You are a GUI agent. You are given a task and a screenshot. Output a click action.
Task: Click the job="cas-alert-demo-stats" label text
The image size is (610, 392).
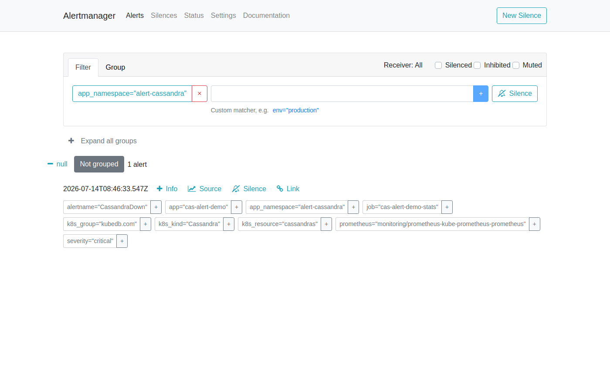402,207
